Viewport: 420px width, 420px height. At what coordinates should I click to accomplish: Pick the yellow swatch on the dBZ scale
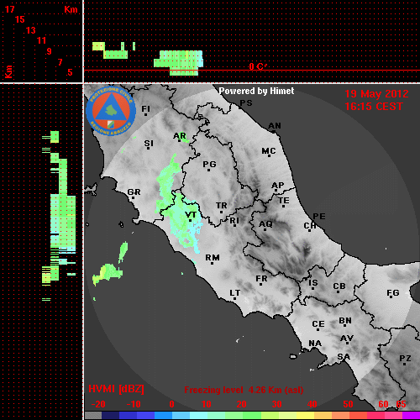pos(305,416)
